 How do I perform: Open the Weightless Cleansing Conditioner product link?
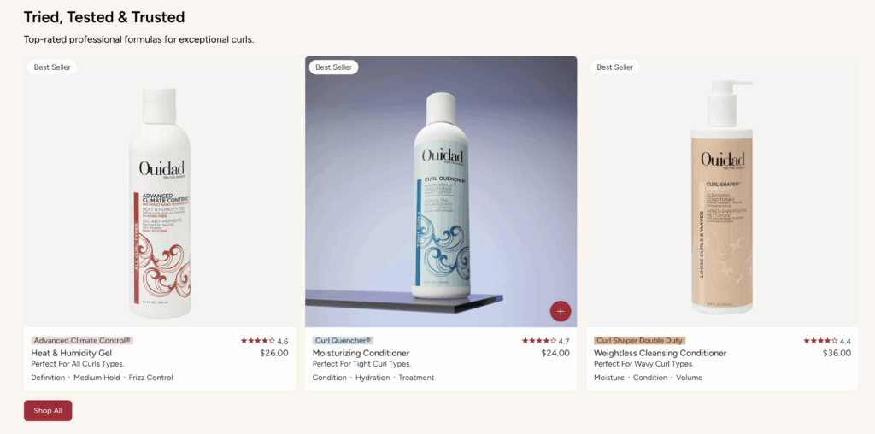pyautogui.click(x=661, y=353)
